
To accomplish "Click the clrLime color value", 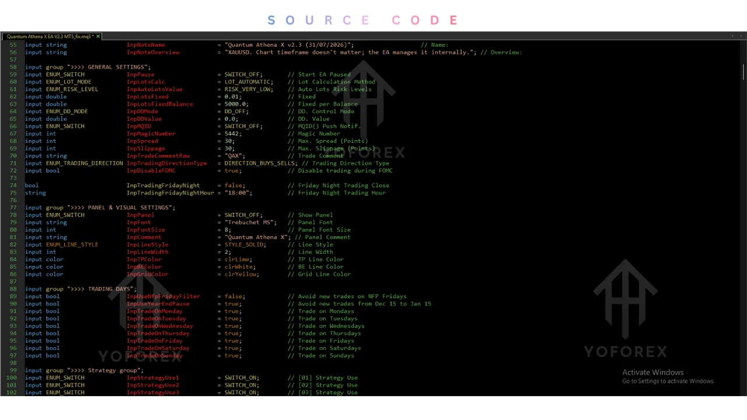I will (x=237, y=260).
